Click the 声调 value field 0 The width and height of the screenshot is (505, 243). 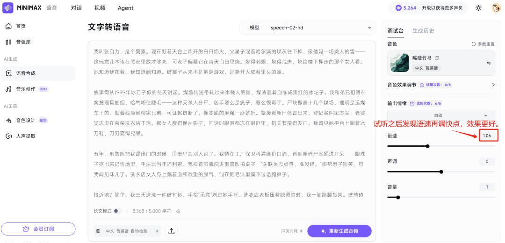[487, 161]
